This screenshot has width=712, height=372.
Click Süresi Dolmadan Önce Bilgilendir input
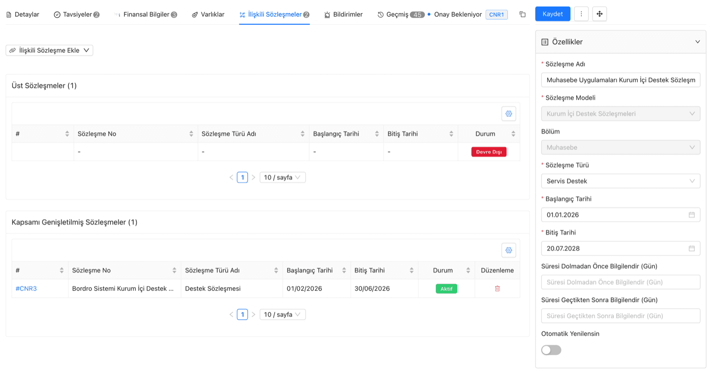tap(620, 282)
